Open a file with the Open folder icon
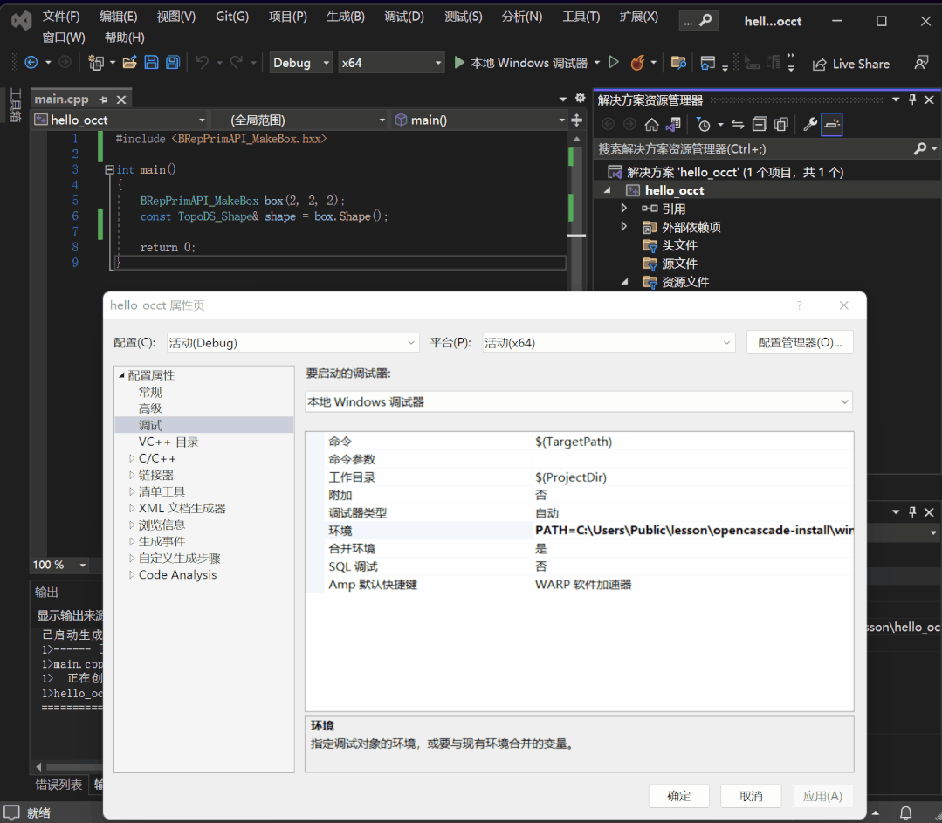Viewport: 942px width, 823px height. pyautogui.click(x=130, y=61)
